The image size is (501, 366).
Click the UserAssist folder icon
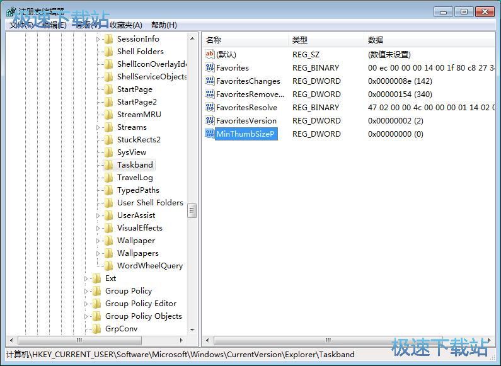[109, 215]
